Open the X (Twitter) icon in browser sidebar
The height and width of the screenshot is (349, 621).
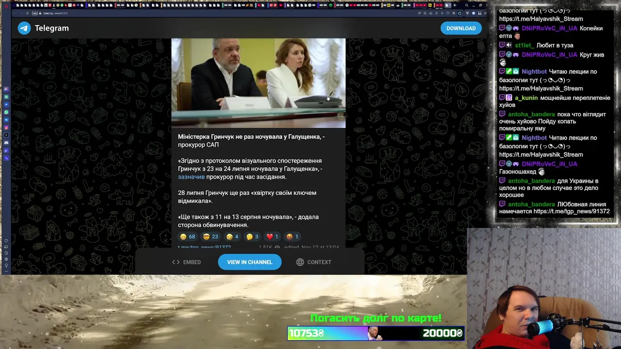pyautogui.click(x=6, y=135)
